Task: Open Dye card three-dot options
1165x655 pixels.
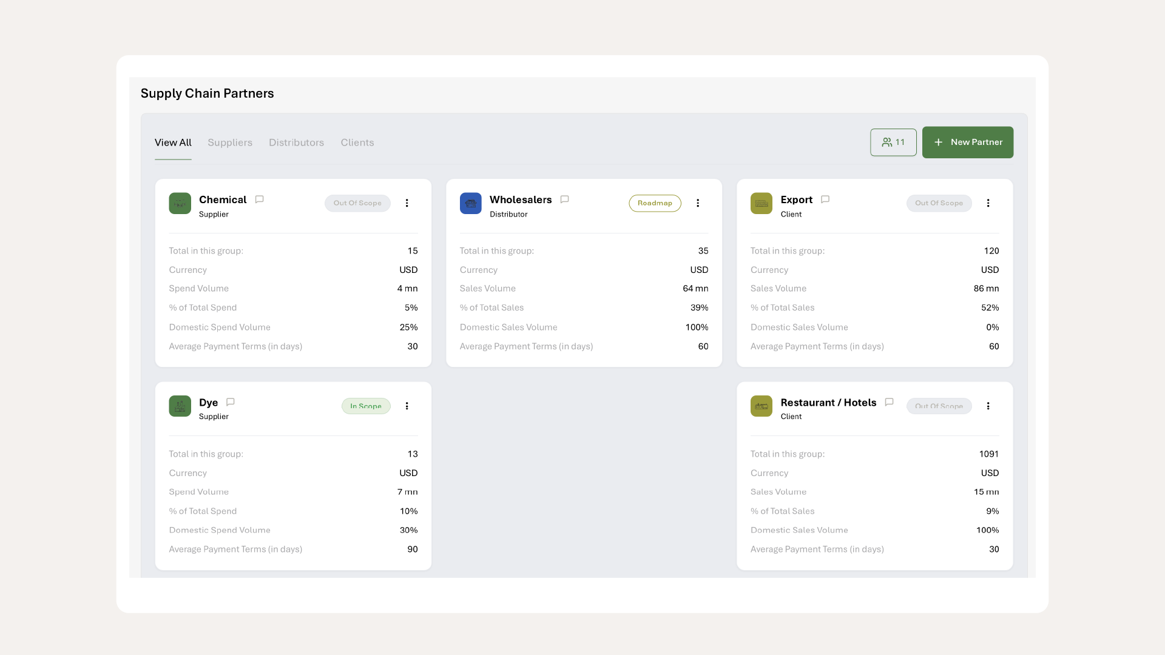Action: tap(407, 406)
